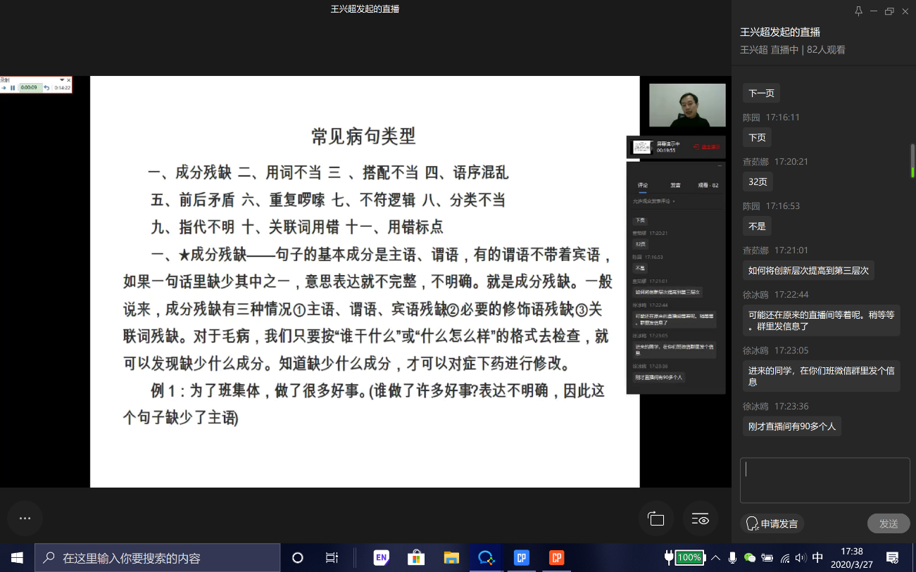This screenshot has height=572, width=916.
Task: Expand the 允许观众发表评论 dropdown
Action: coord(673,201)
